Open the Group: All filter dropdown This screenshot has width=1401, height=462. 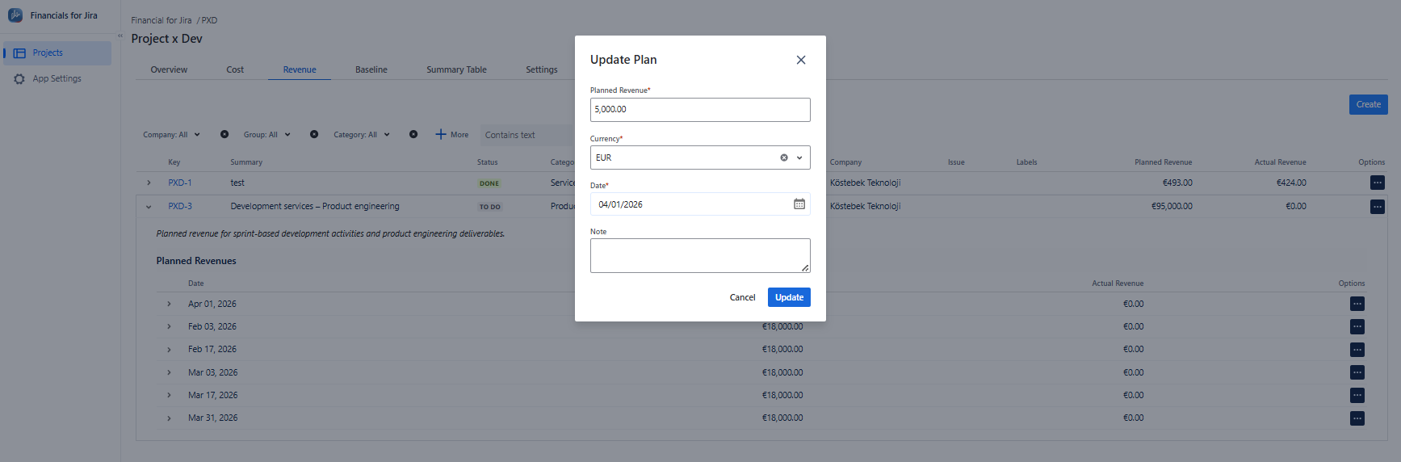(x=266, y=135)
